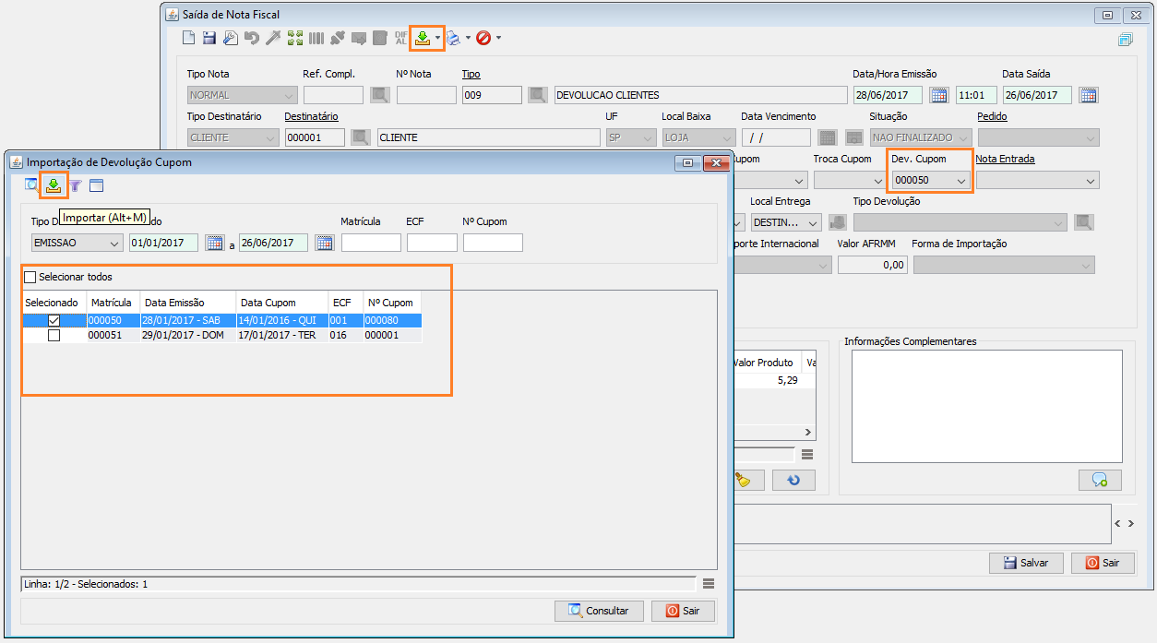The width and height of the screenshot is (1157, 643).
Task: Open the Dev. Cupom 000050 dropdown
Action: pos(931,180)
